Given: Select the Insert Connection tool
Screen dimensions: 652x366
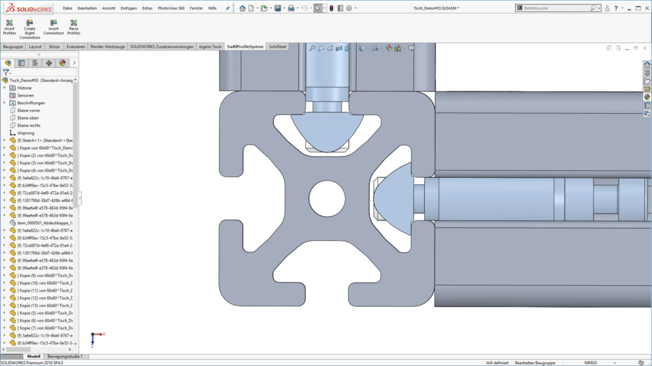Looking at the screenshot, I should point(53,27).
